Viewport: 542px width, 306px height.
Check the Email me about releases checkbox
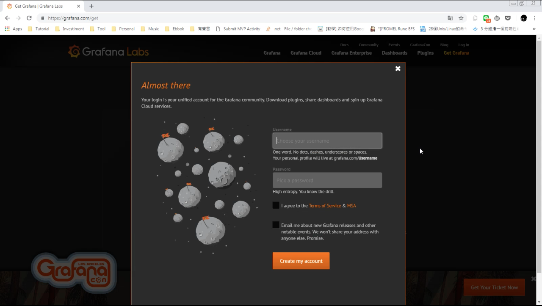coord(276,225)
